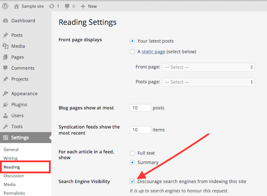
Task: Click the Plugins icon in sidebar
Action: (x=5, y=105)
